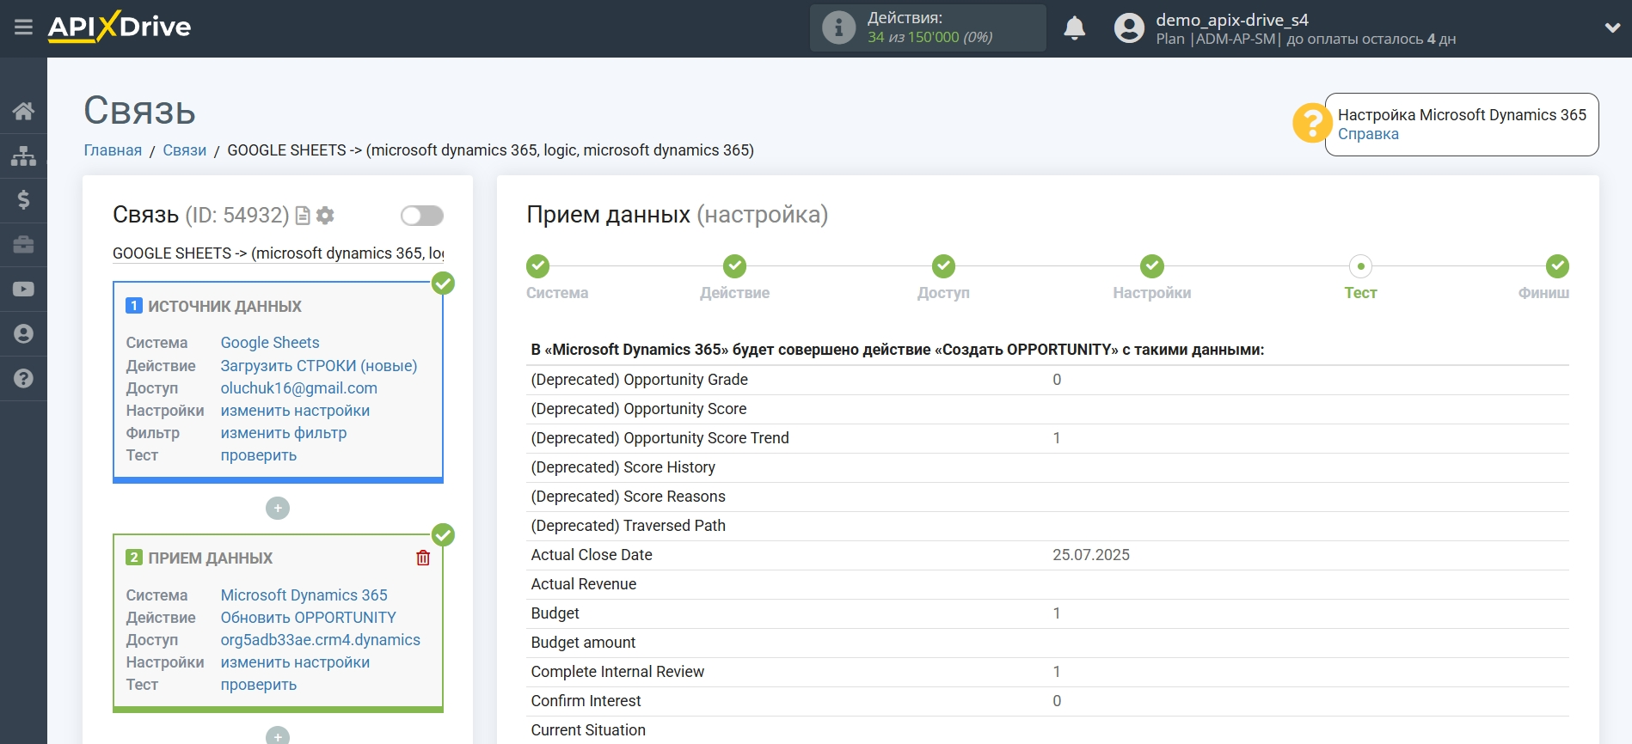The width and height of the screenshot is (1632, 744).
Task: Click the (Deprecated) Traversed Path row
Action: coord(1047,526)
